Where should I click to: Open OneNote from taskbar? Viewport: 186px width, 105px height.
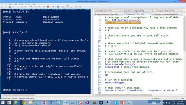point(44,103)
